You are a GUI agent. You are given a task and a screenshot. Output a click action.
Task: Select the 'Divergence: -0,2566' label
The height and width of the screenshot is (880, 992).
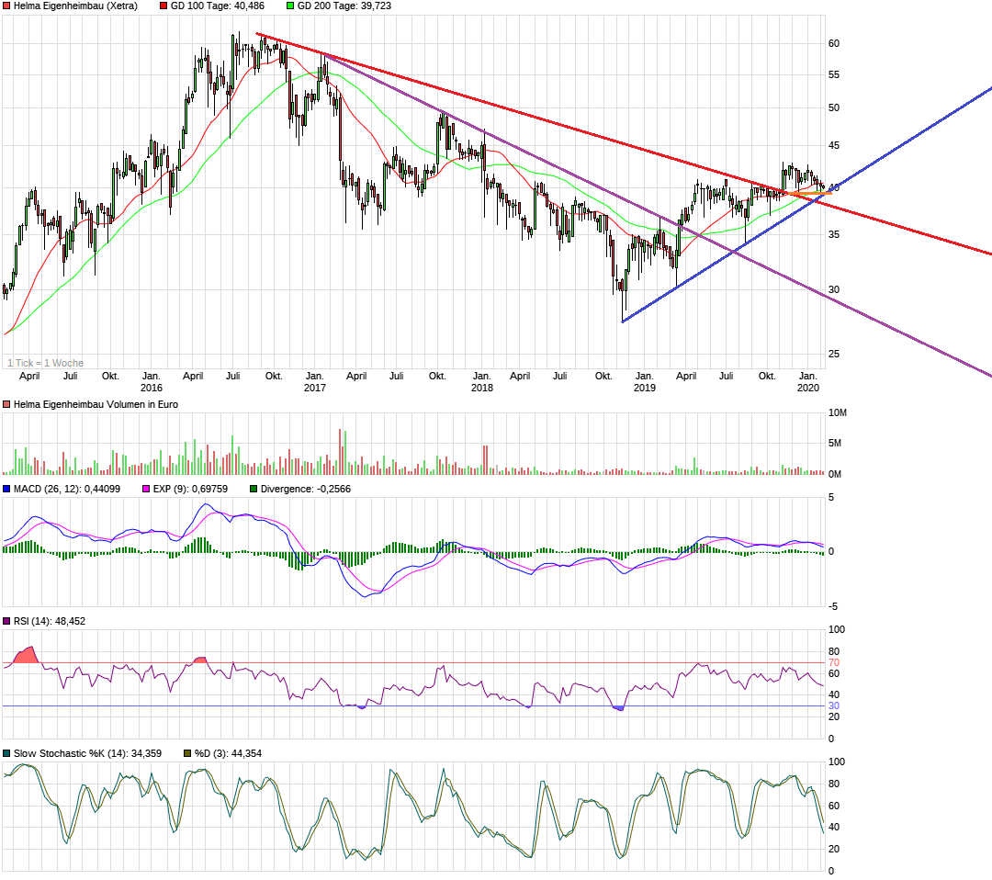(306, 489)
